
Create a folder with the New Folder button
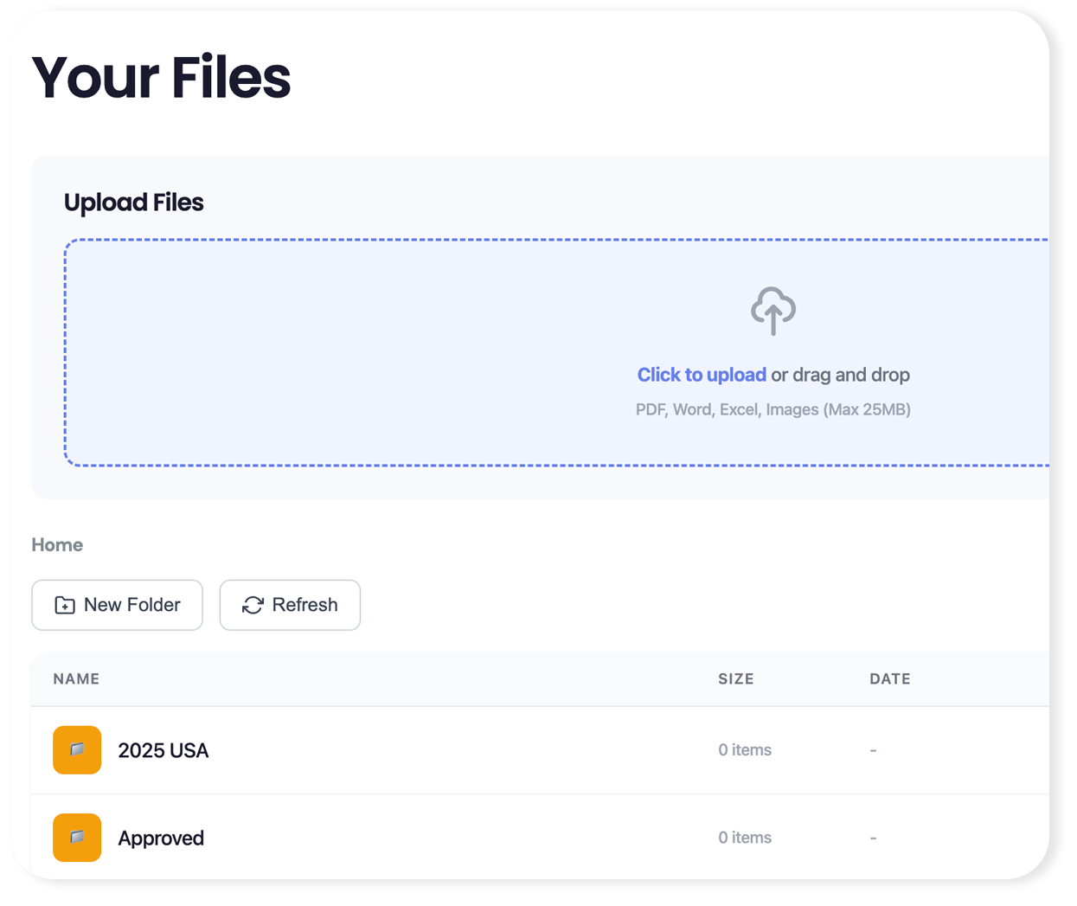117,605
